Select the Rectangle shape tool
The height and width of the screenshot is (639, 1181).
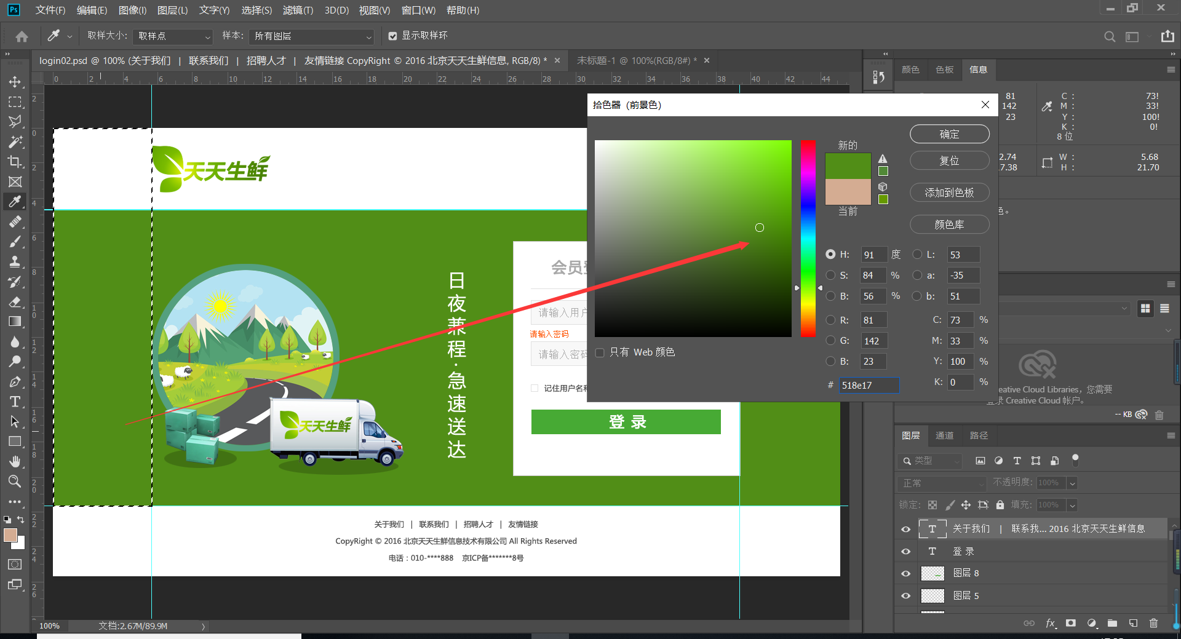point(15,441)
